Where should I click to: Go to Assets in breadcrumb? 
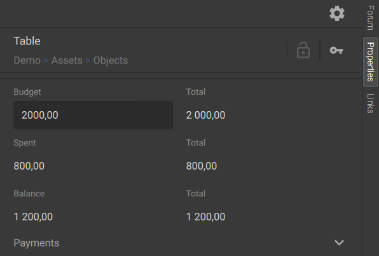[x=67, y=60]
